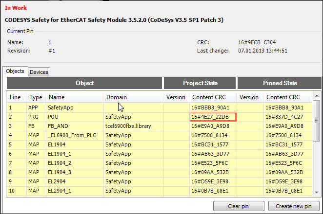This screenshot has height=214, width=323.
Task: Click the Line column header
Action: coord(16,97)
